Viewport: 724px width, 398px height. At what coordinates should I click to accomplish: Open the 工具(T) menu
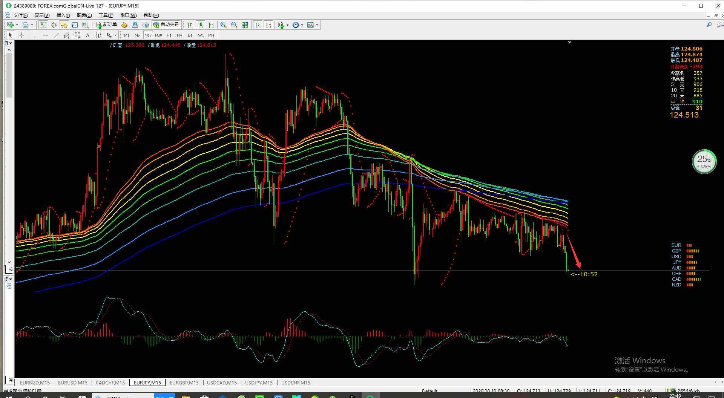click(106, 15)
